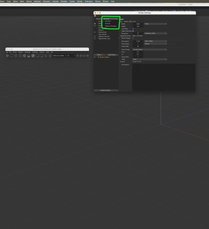Click the restart render icon in Live Viewer
209x229 pixels.
[x=11, y=56]
